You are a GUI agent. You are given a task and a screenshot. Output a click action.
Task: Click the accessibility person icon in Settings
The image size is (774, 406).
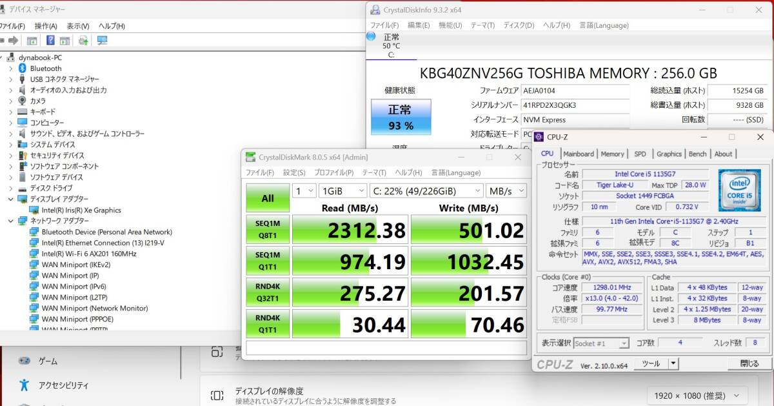[24, 385]
